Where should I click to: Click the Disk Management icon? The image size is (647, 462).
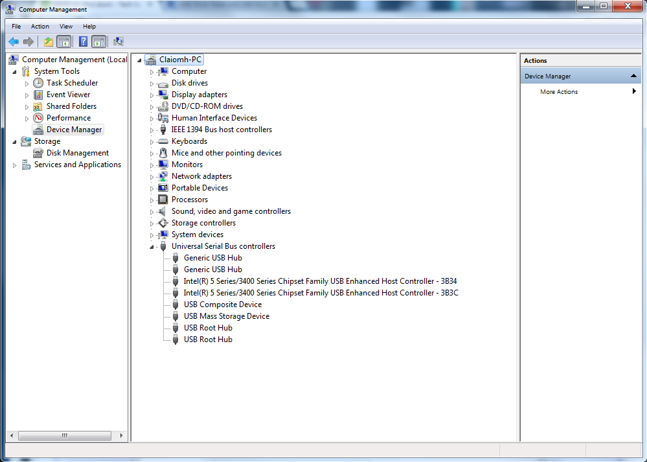point(38,153)
